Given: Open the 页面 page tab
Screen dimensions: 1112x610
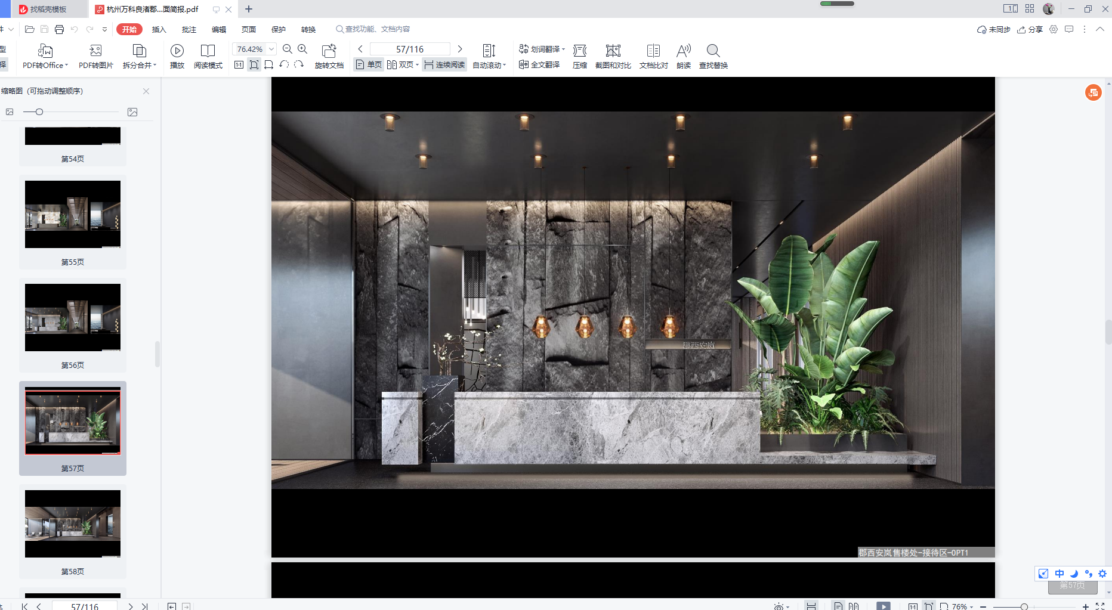Looking at the screenshot, I should (249, 29).
